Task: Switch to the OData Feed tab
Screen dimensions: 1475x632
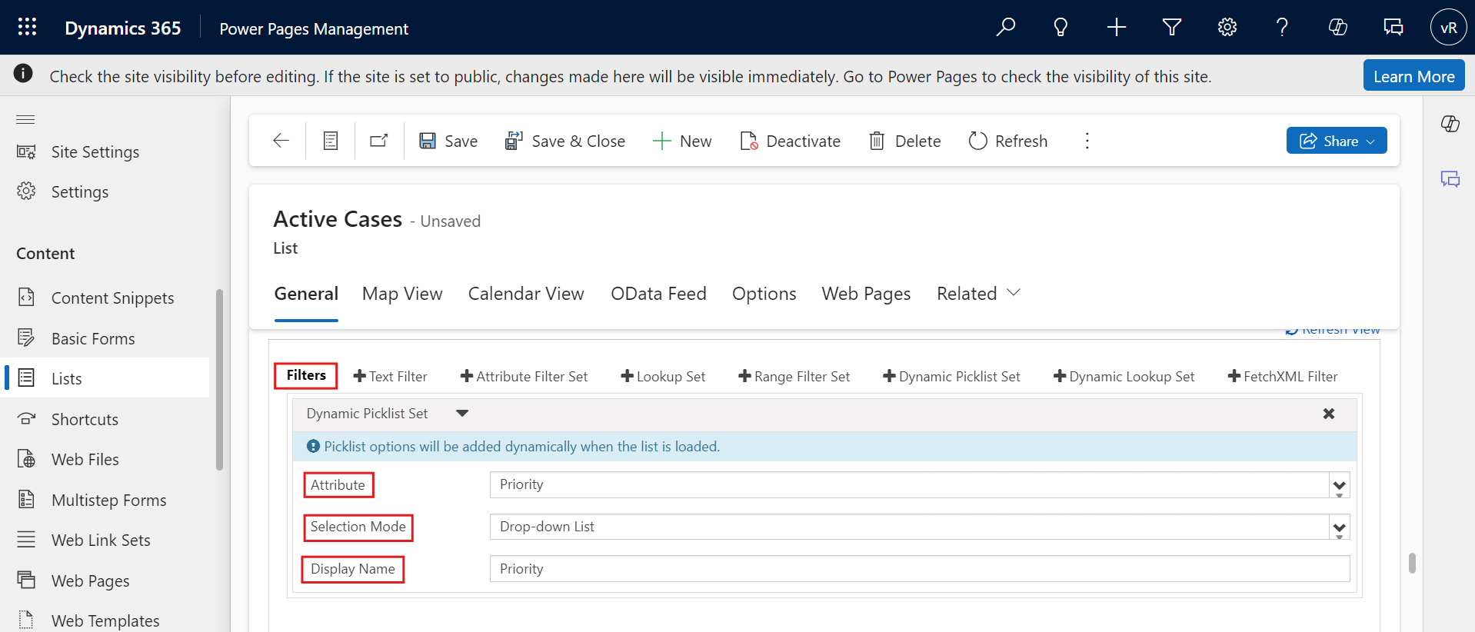Action: [658, 294]
